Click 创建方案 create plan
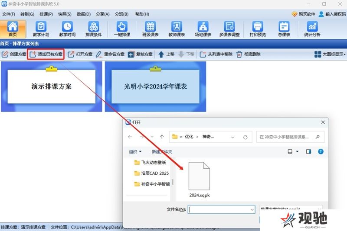The image size is (347, 231). coord(14,54)
